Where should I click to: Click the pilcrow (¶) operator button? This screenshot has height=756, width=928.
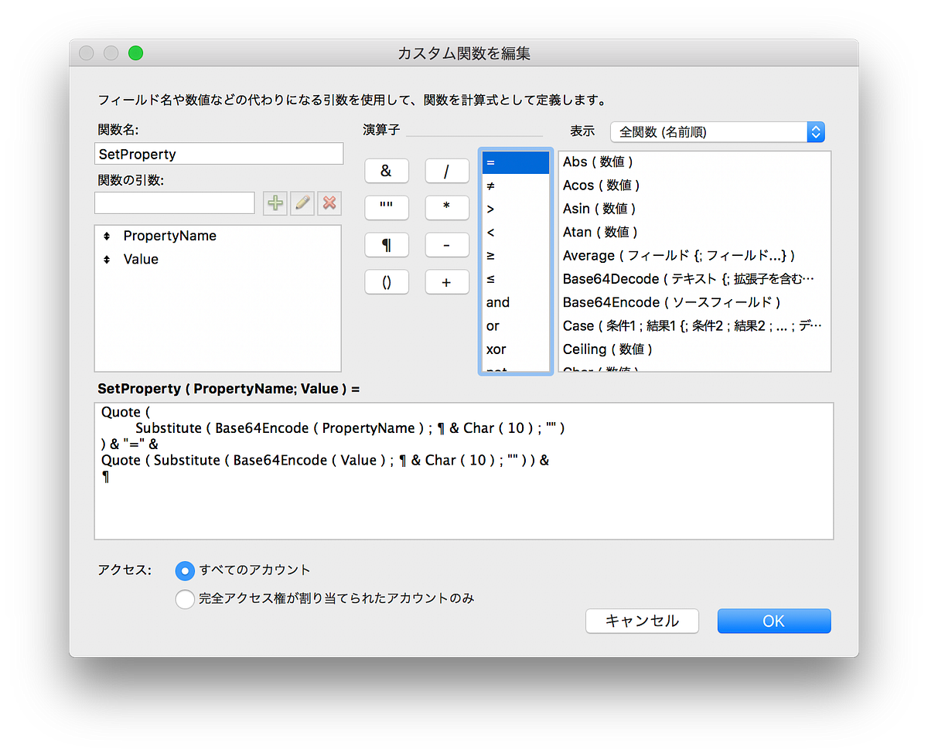tap(387, 244)
